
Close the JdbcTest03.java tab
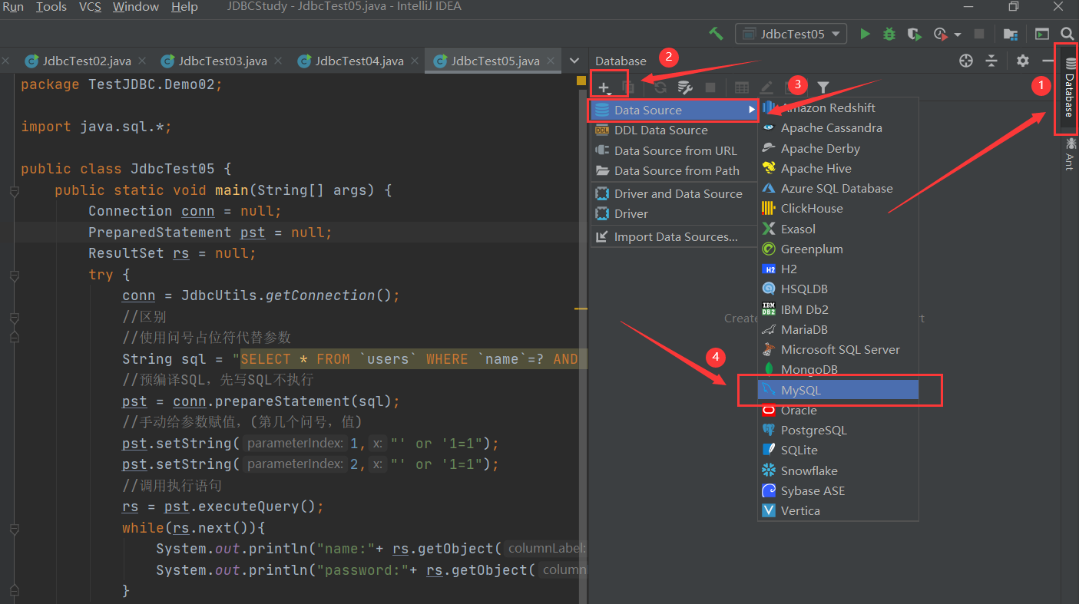pos(278,61)
